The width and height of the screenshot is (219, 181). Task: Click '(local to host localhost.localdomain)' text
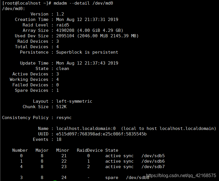coord(168,129)
